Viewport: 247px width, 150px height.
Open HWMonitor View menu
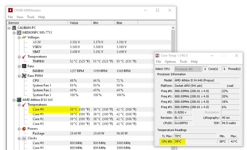[20, 17]
